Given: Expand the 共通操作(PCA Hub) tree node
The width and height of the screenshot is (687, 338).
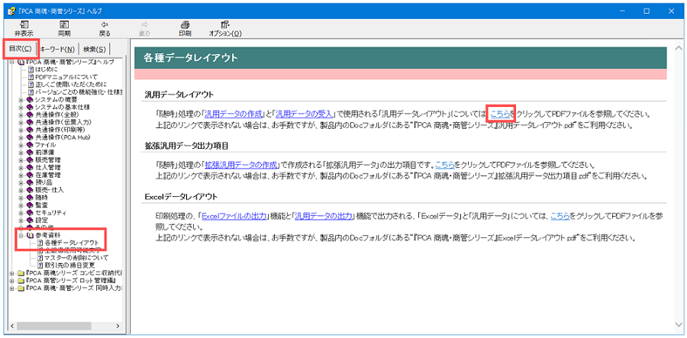Looking at the screenshot, I should 21,137.
